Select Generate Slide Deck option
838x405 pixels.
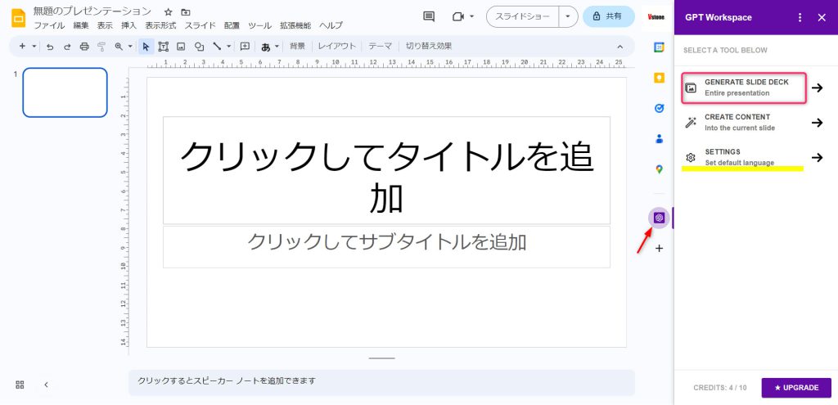[743, 88]
